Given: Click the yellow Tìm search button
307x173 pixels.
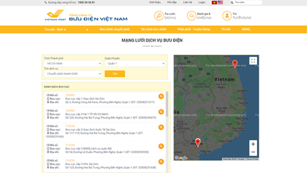Looking at the screenshot, I should pos(115,74).
